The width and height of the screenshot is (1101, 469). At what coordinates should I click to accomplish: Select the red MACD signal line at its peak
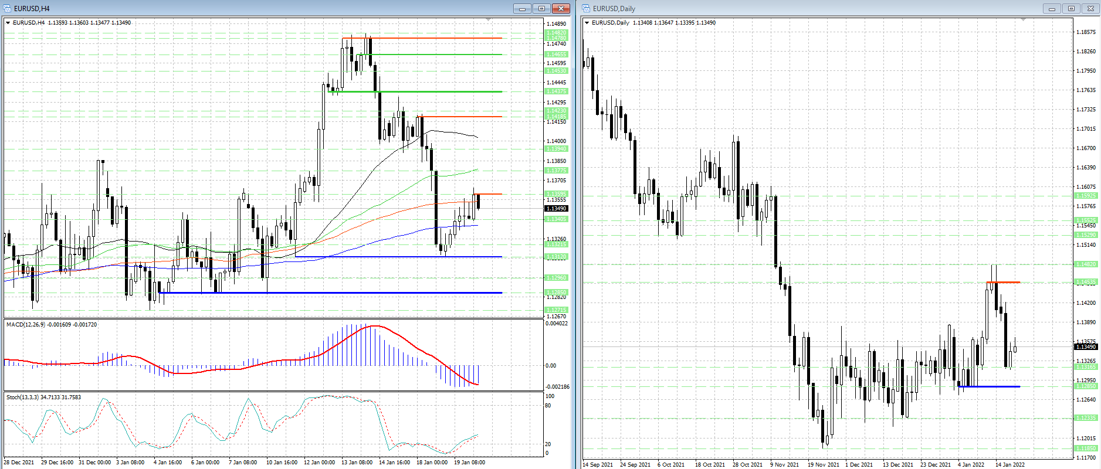tap(374, 326)
